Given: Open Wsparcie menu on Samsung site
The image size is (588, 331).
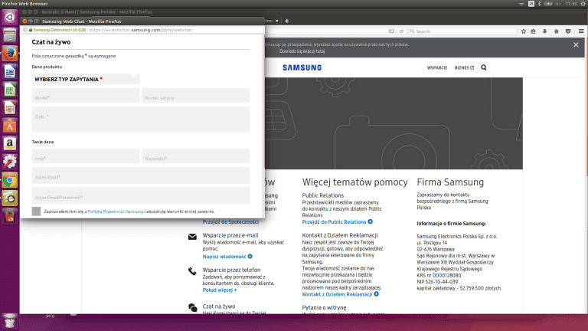Looking at the screenshot, I should point(437,68).
